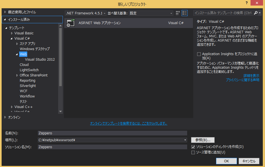Open the 場所 path dropdown arrow

pos(185,140)
